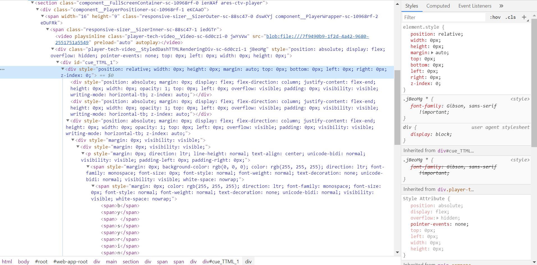537x265 pixels.
Task: Expand the overflow property in Style Attribute
Action: (438, 218)
